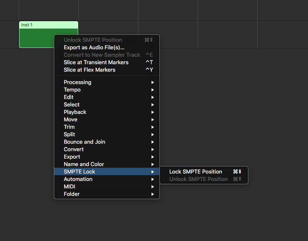Open the Name and Color submenu
308x241 pixels.
pyautogui.click(x=84, y=164)
